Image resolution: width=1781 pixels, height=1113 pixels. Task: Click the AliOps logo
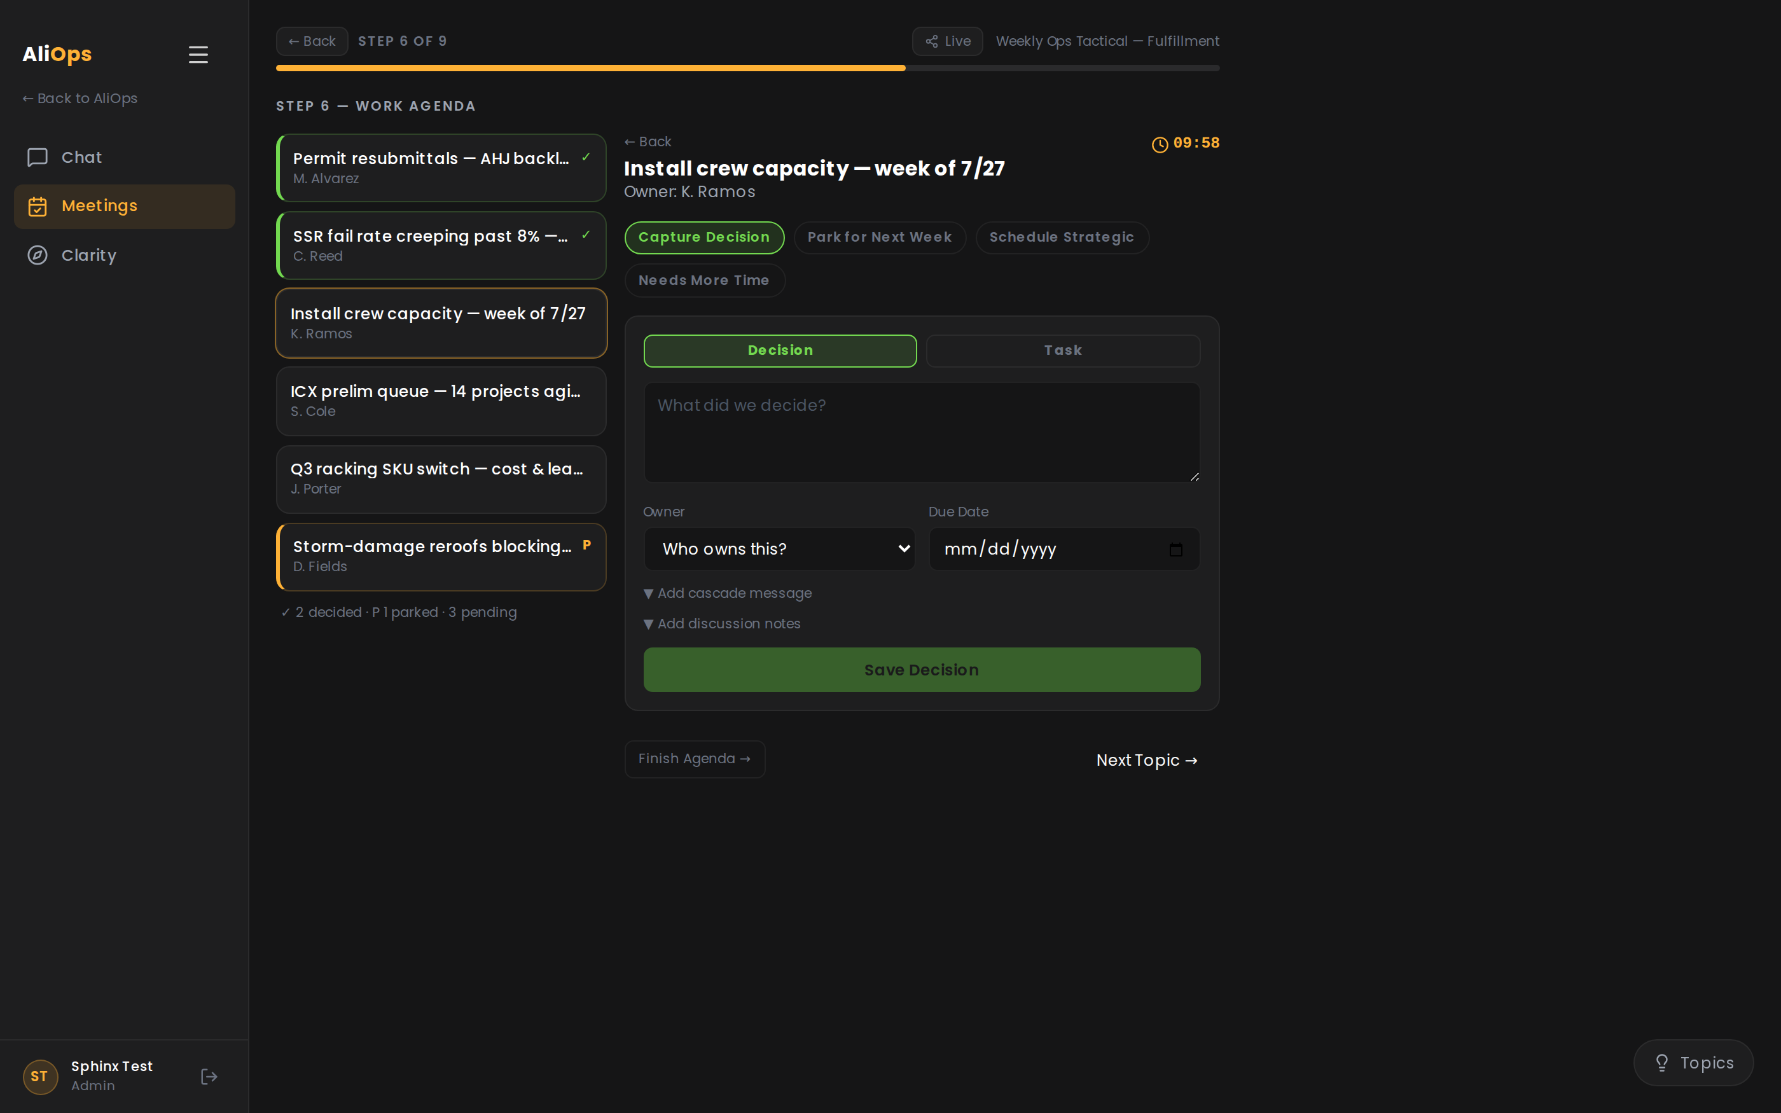coord(57,55)
